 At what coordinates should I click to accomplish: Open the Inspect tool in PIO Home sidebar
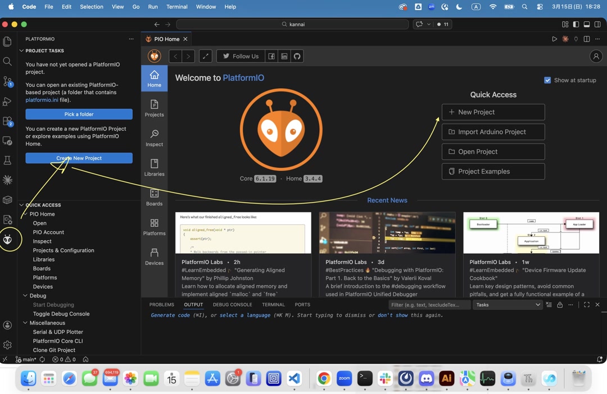pyautogui.click(x=154, y=136)
